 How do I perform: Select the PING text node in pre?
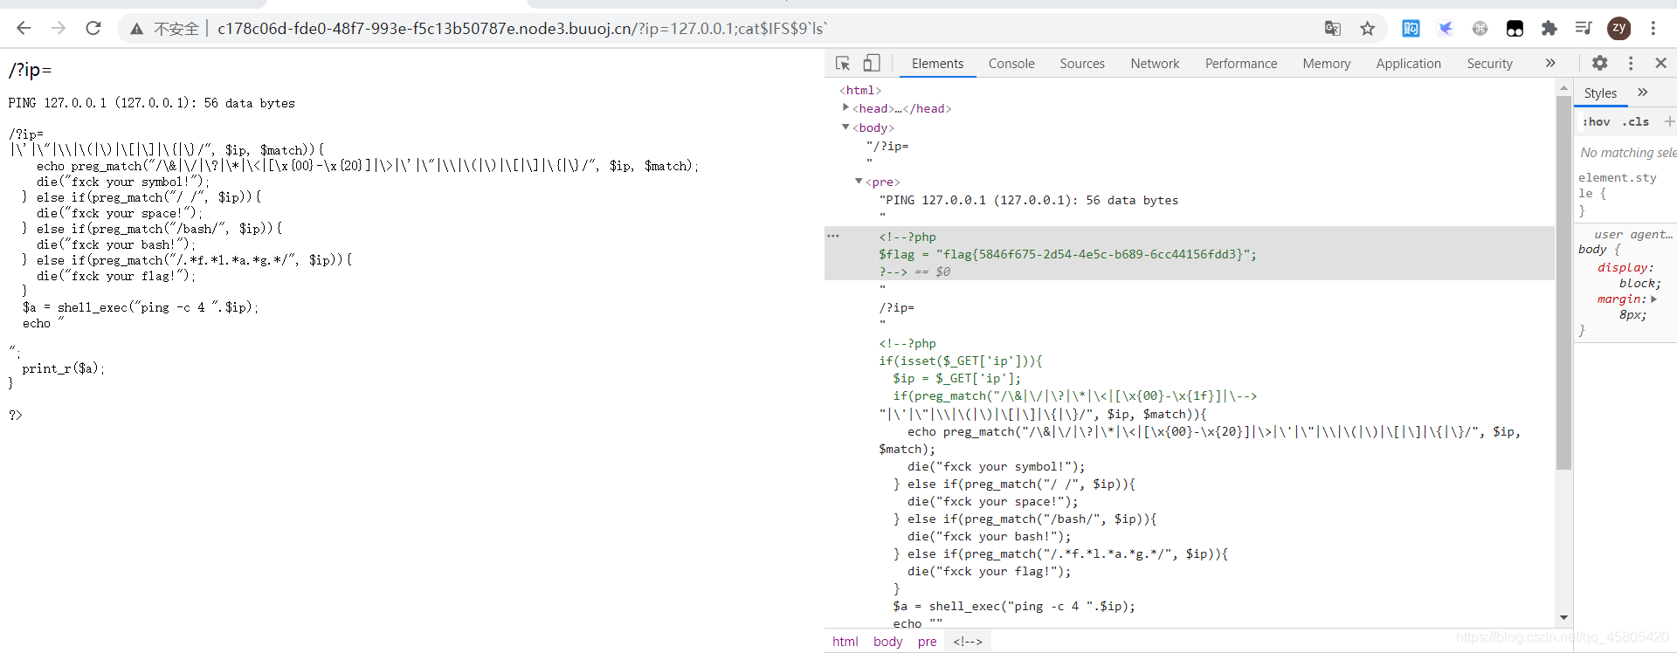(1029, 200)
